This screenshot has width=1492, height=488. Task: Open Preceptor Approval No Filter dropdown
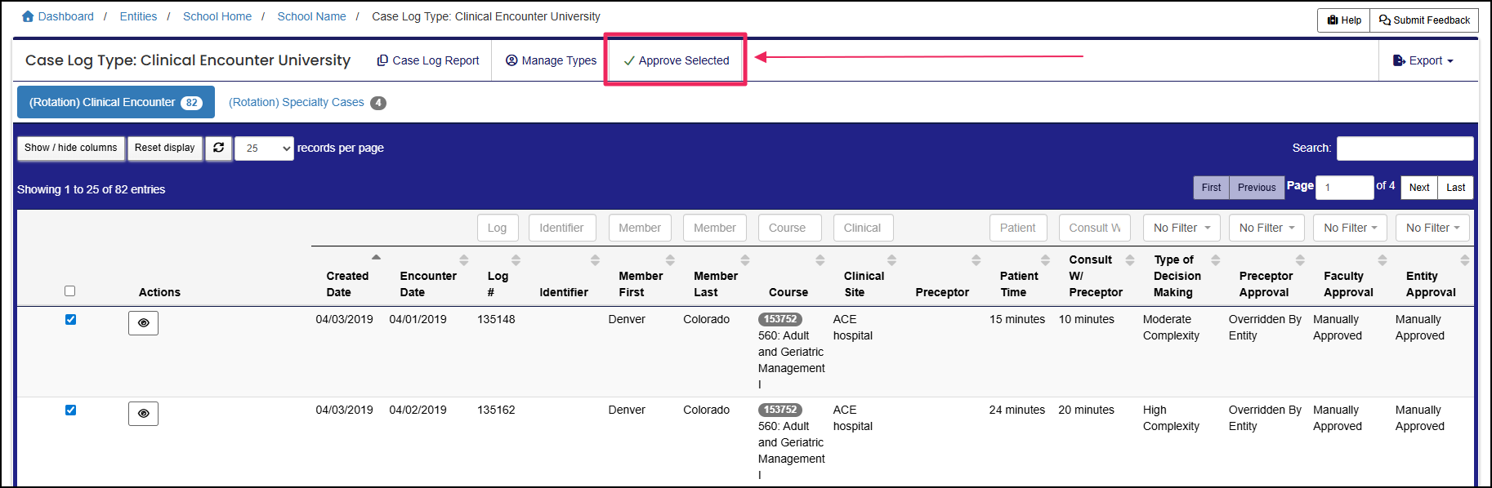click(x=1266, y=228)
